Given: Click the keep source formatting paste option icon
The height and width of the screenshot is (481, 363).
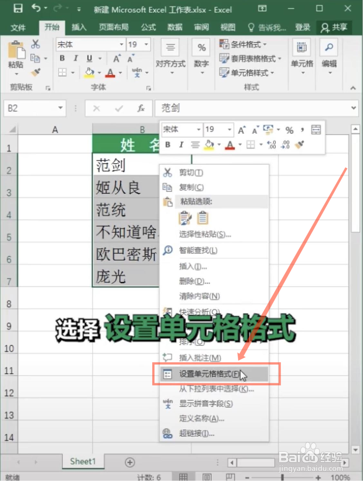Looking at the screenshot, I should [x=185, y=217].
